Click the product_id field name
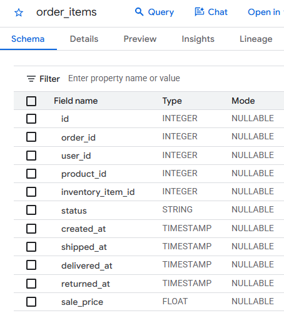This screenshot has width=284, height=313. [x=84, y=174]
